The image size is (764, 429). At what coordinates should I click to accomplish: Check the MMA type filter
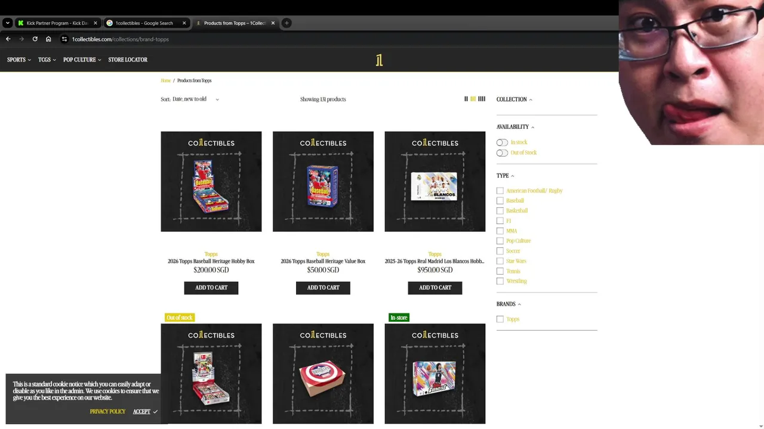(500, 231)
